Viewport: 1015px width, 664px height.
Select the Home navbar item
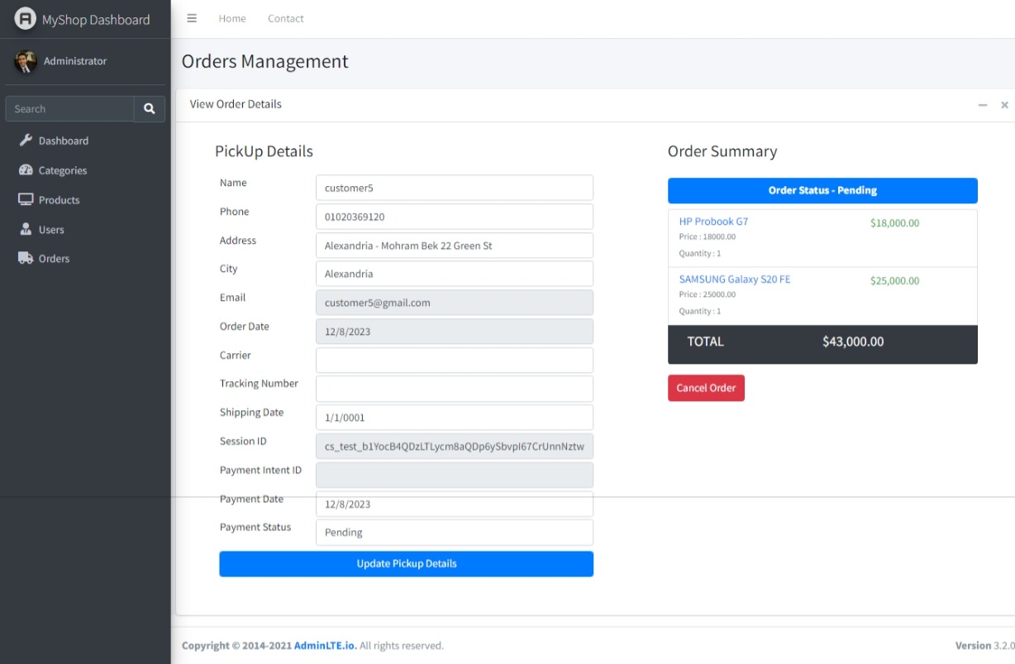(232, 18)
